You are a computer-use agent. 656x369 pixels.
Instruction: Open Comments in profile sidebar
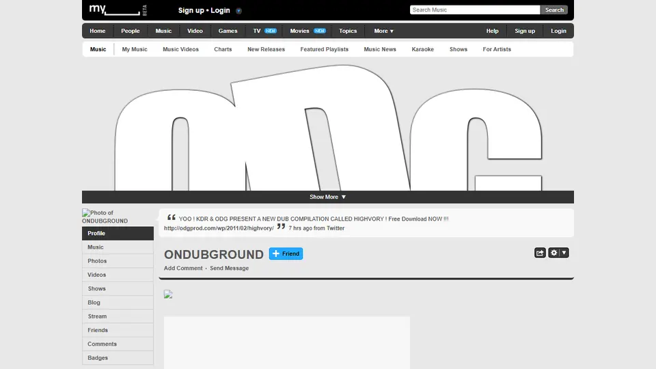[118, 344]
